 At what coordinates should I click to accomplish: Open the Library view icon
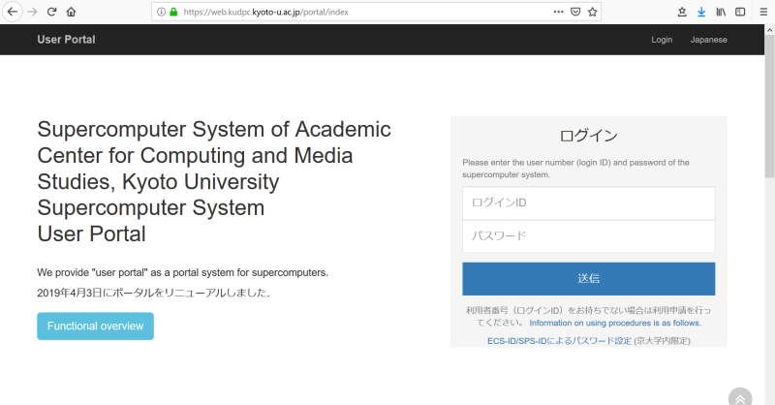click(x=721, y=12)
